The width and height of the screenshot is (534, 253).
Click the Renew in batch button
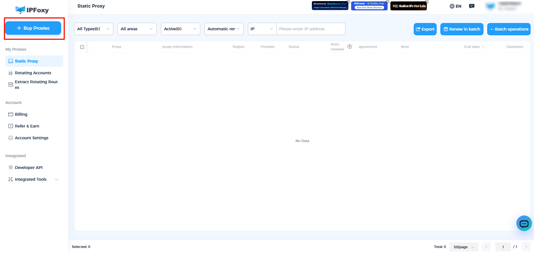462,29
